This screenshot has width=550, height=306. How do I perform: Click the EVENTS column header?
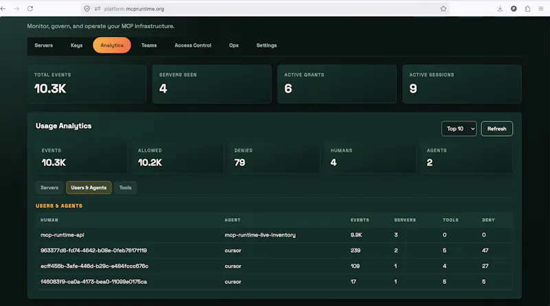pos(360,220)
